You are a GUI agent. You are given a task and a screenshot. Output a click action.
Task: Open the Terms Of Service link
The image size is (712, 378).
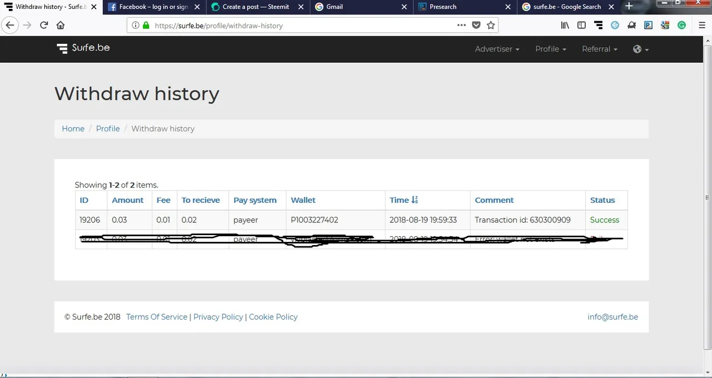pos(157,317)
